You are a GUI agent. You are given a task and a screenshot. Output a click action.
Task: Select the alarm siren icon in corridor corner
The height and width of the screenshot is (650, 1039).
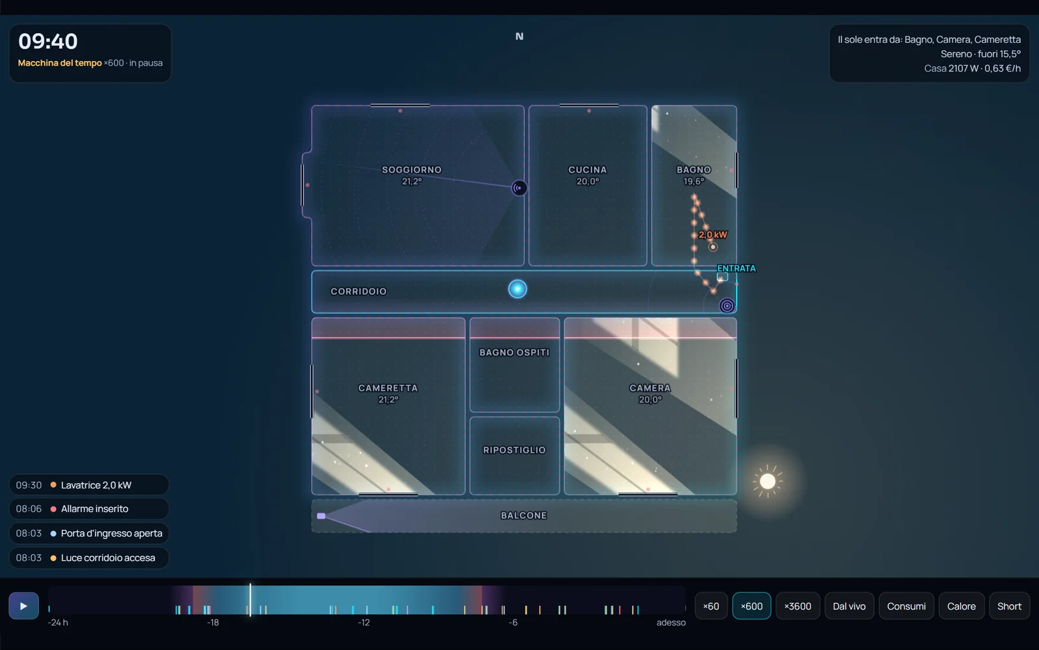click(727, 305)
